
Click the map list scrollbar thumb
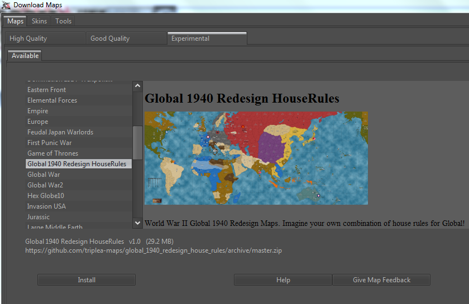pos(137,143)
